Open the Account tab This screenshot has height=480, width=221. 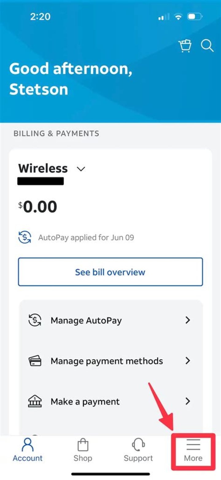click(28, 450)
